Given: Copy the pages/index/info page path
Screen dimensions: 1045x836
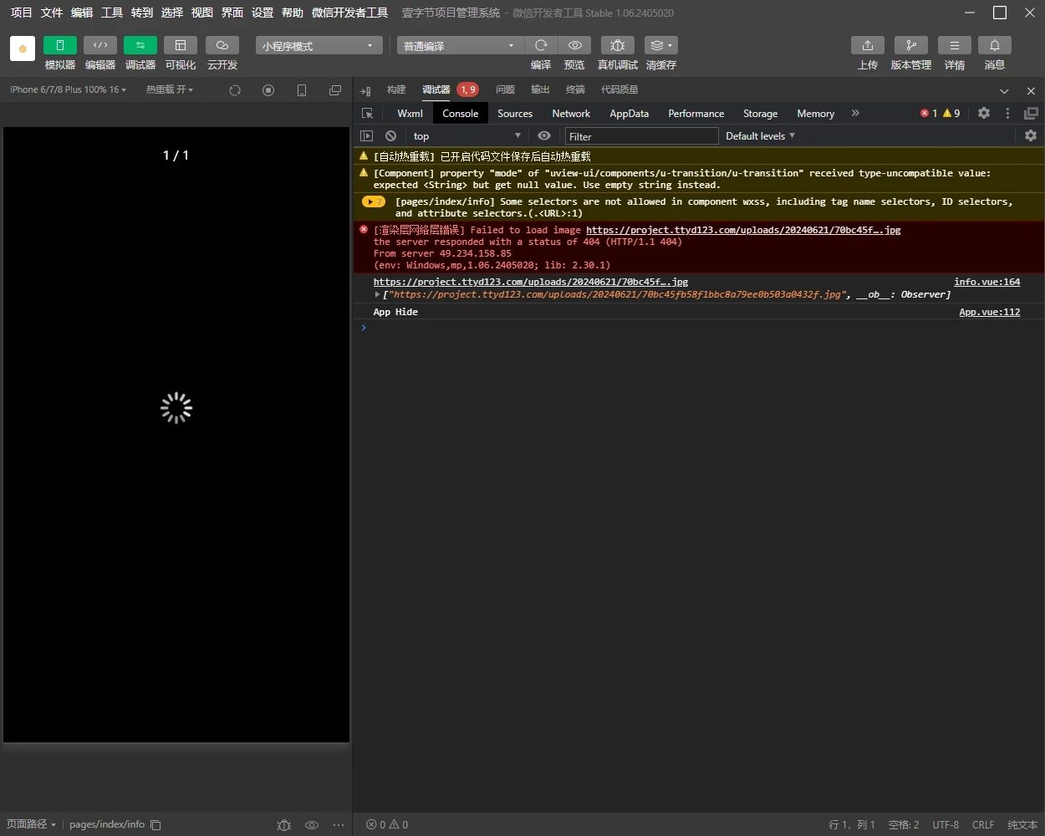Looking at the screenshot, I should tap(155, 824).
